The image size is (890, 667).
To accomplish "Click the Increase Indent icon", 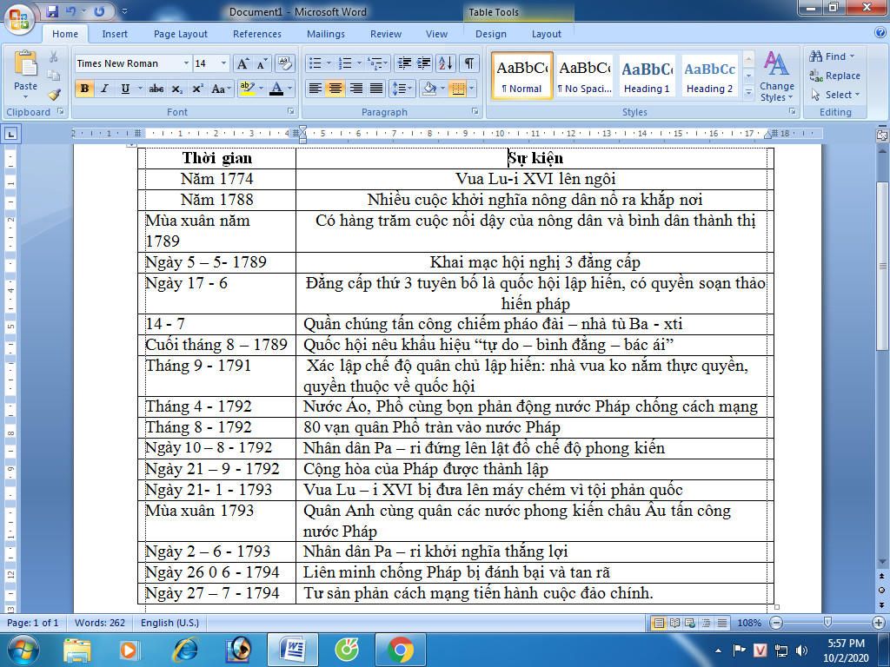I will (424, 63).
